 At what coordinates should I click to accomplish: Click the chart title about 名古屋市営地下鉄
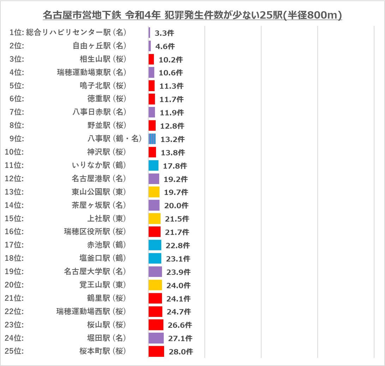coord(192,16)
